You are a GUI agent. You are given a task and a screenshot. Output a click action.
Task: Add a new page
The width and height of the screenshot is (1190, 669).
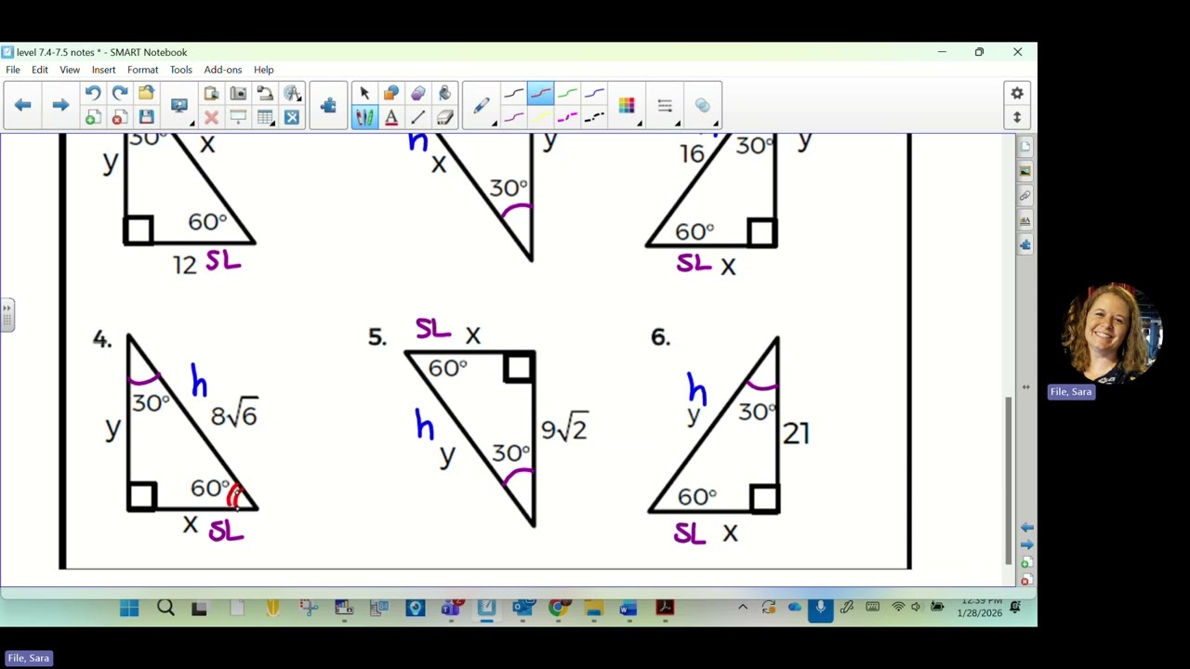click(x=92, y=118)
